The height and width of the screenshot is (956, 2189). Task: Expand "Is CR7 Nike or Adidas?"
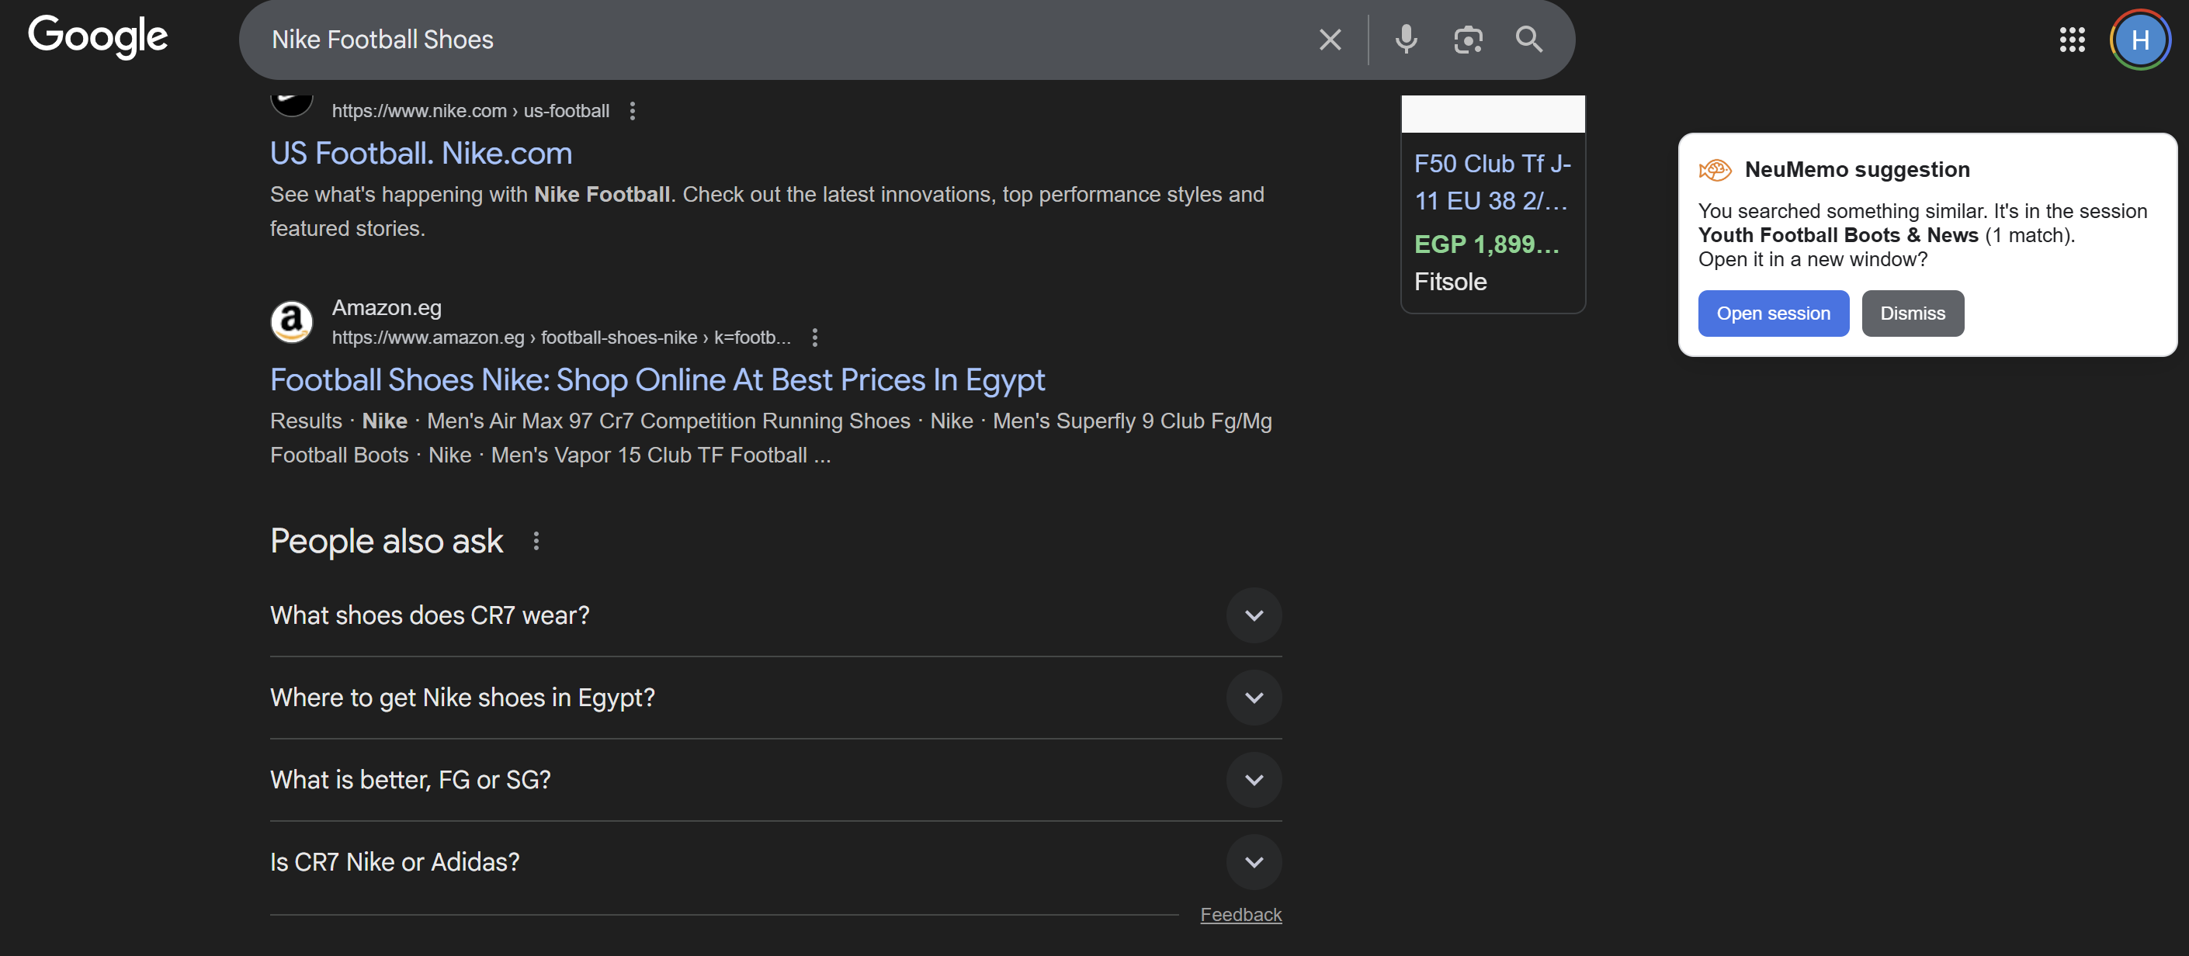(x=1254, y=861)
